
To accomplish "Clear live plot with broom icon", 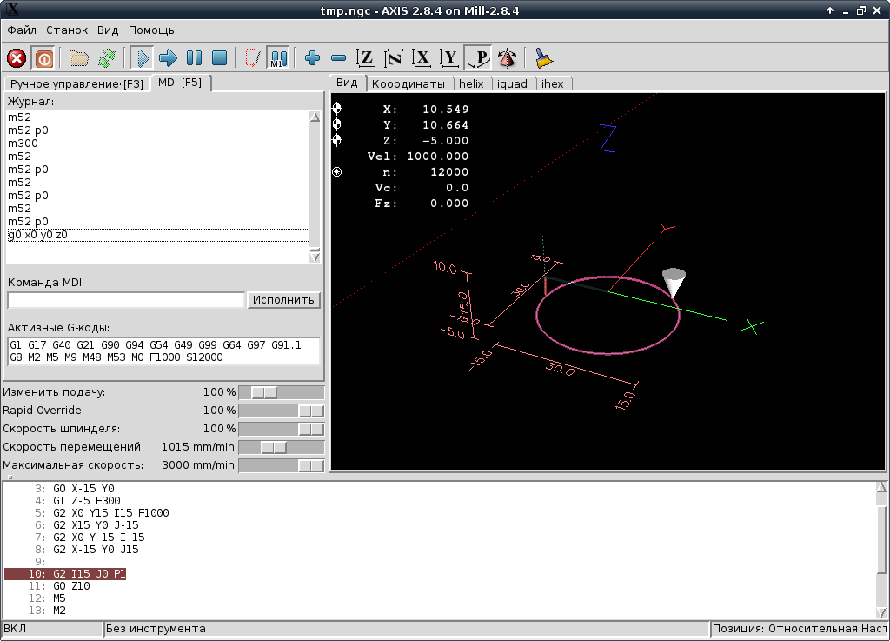I will 544,58.
